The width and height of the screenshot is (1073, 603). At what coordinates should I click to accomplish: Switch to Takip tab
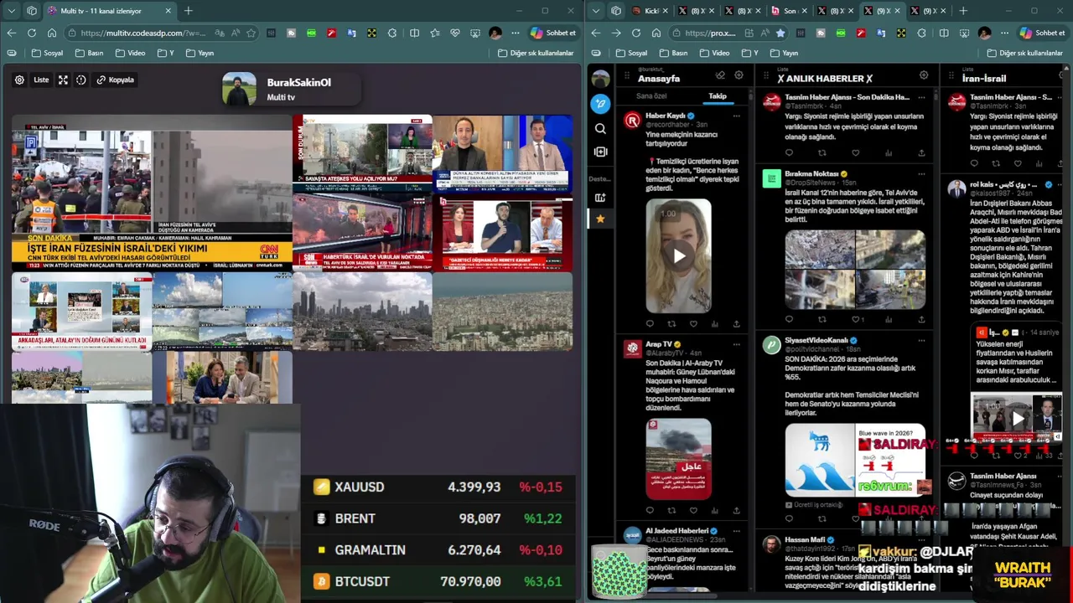click(718, 95)
